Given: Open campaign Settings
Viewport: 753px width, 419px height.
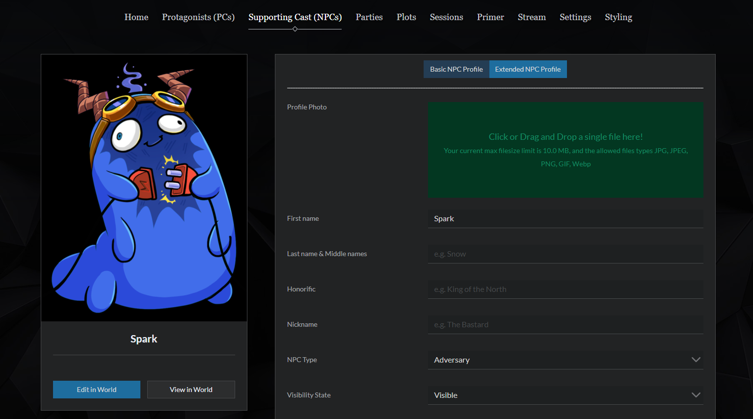Looking at the screenshot, I should point(575,17).
